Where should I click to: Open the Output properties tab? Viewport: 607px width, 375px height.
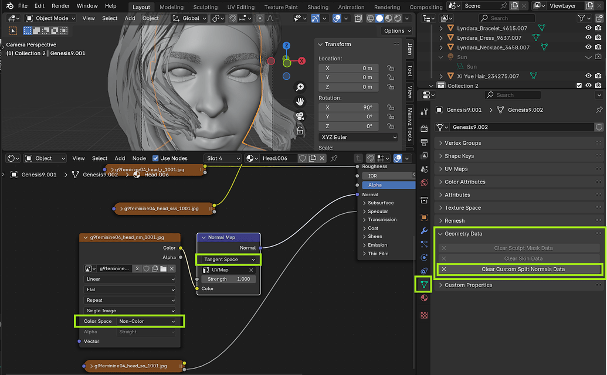[424, 142]
